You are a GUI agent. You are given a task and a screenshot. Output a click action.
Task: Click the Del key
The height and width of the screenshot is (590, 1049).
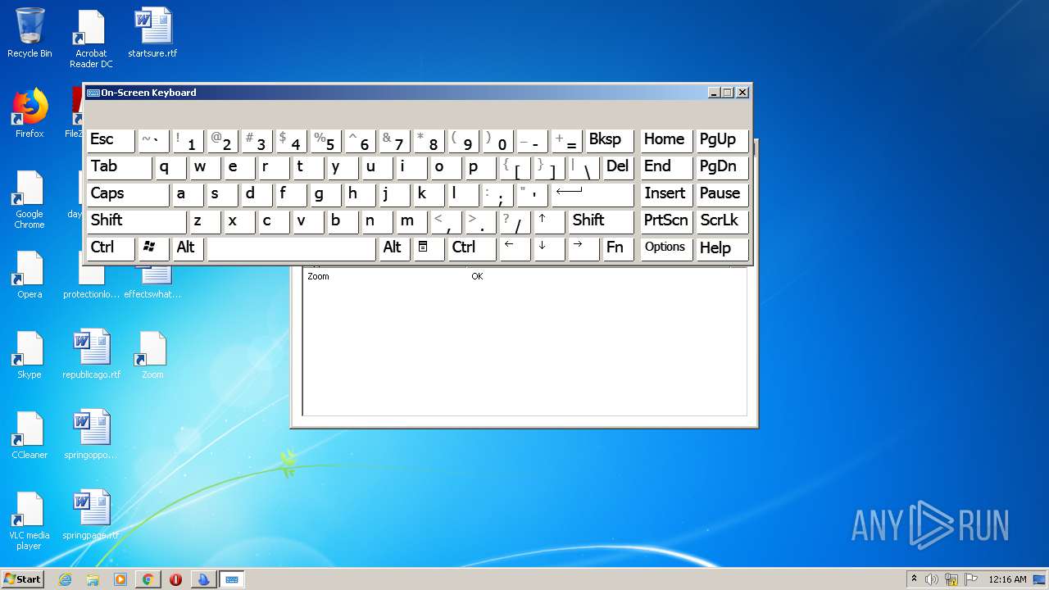pos(619,167)
